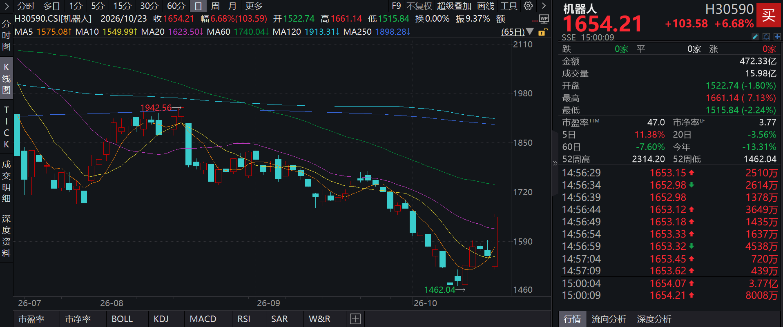Open 不复权 adjustment dropdown
The width and height of the screenshot is (783, 327).
point(419,6)
